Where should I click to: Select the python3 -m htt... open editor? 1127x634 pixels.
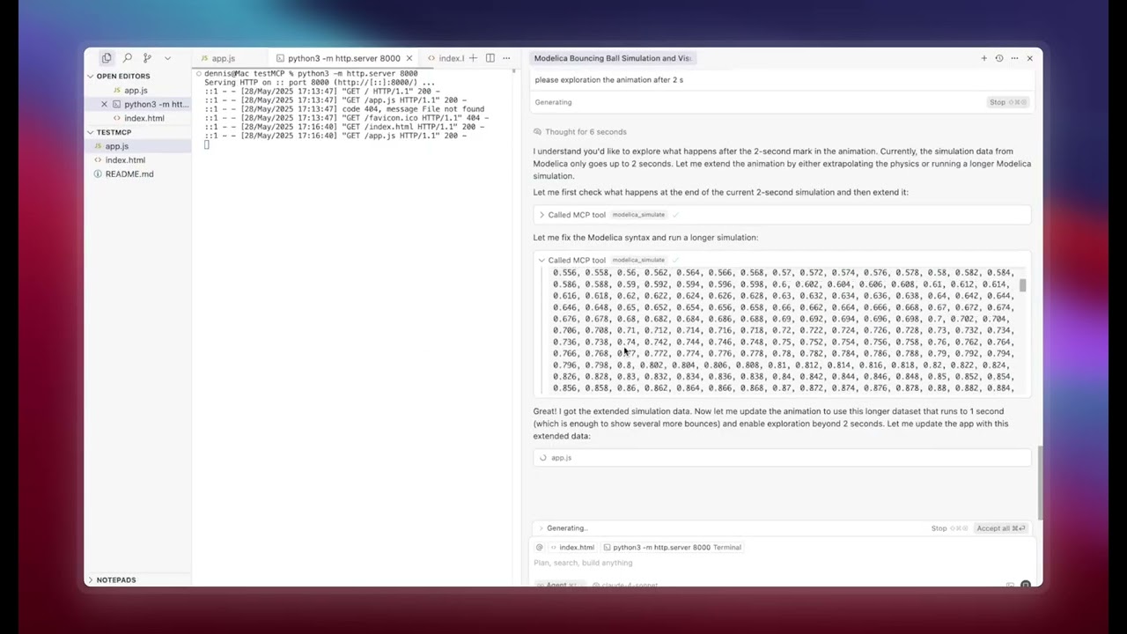coord(156,105)
